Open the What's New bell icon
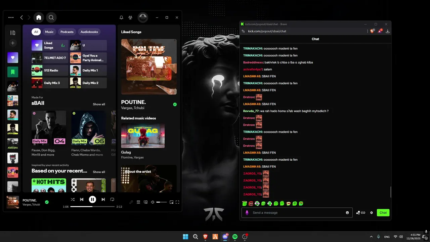Image resolution: width=430 pixels, height=242 pixels. coord(122,17)
